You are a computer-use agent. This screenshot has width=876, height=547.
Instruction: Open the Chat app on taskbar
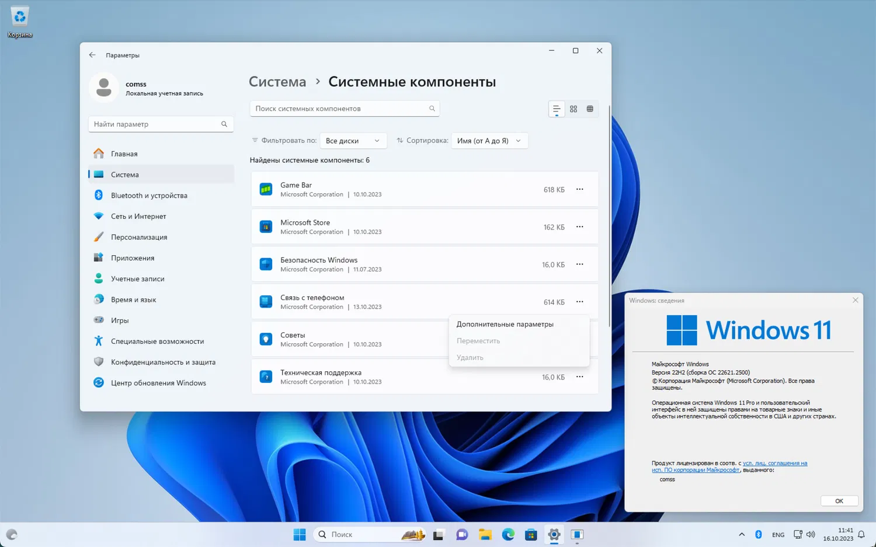click(x=462, y=534)
